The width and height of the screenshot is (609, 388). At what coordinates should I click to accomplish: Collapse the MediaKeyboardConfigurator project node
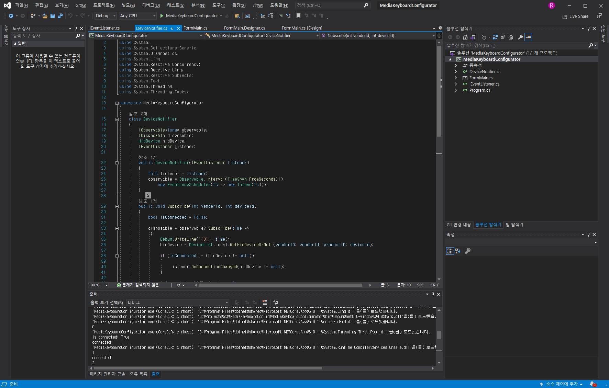[x=450, y=59]
